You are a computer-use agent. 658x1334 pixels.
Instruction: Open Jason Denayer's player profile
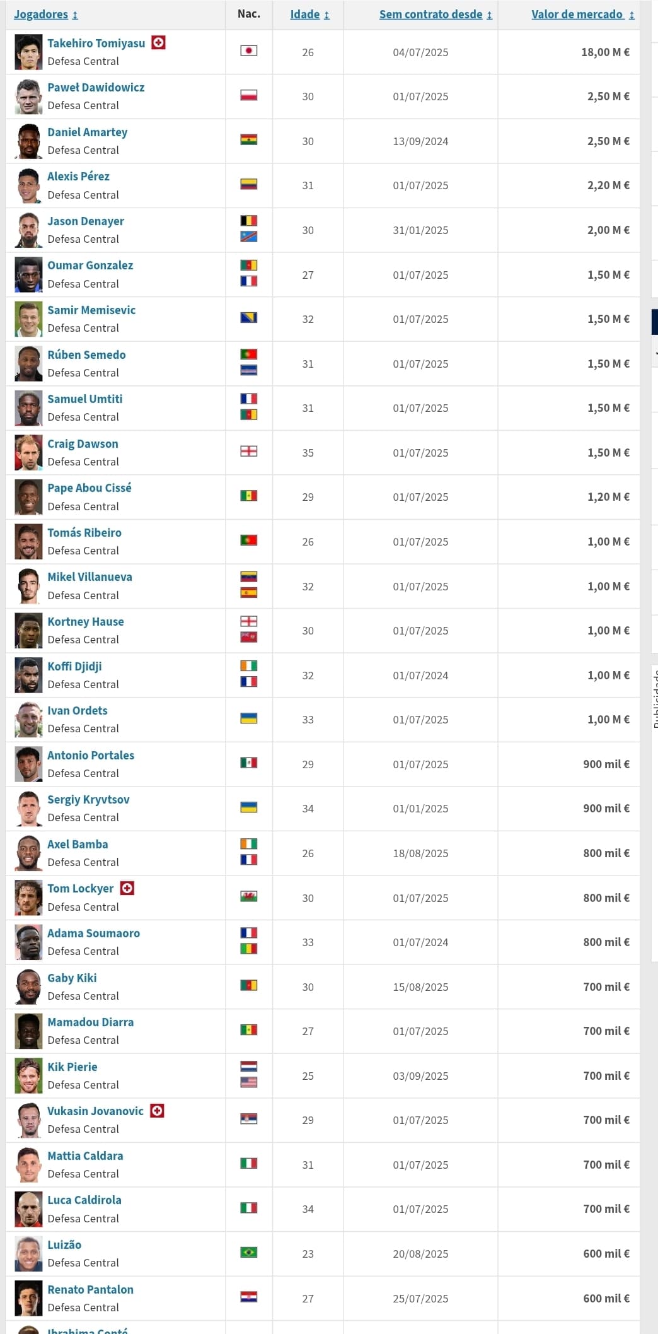click(86, 221)
